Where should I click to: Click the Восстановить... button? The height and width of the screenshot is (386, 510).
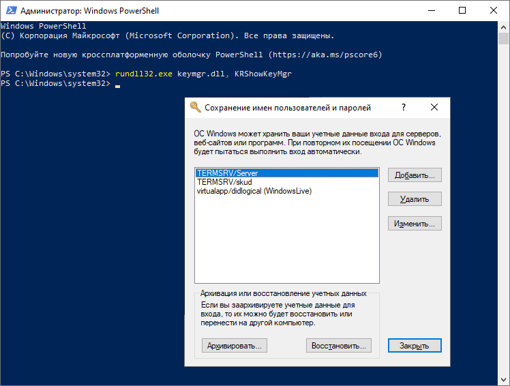(x=339, y=346)
